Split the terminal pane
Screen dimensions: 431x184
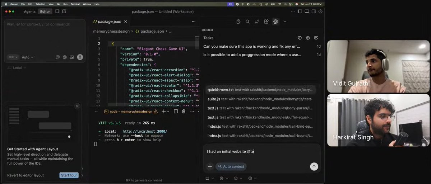176,112
